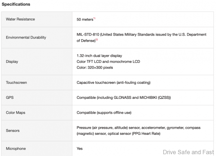Screen dimensions: 216x156
Task: Click the 50 meters value text
Action: click(x=85, y=19)
